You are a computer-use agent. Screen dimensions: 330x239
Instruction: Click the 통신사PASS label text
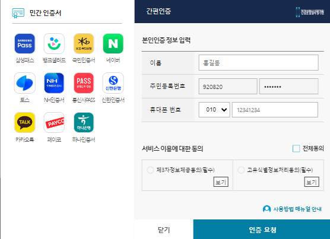[x=84, y=100]
